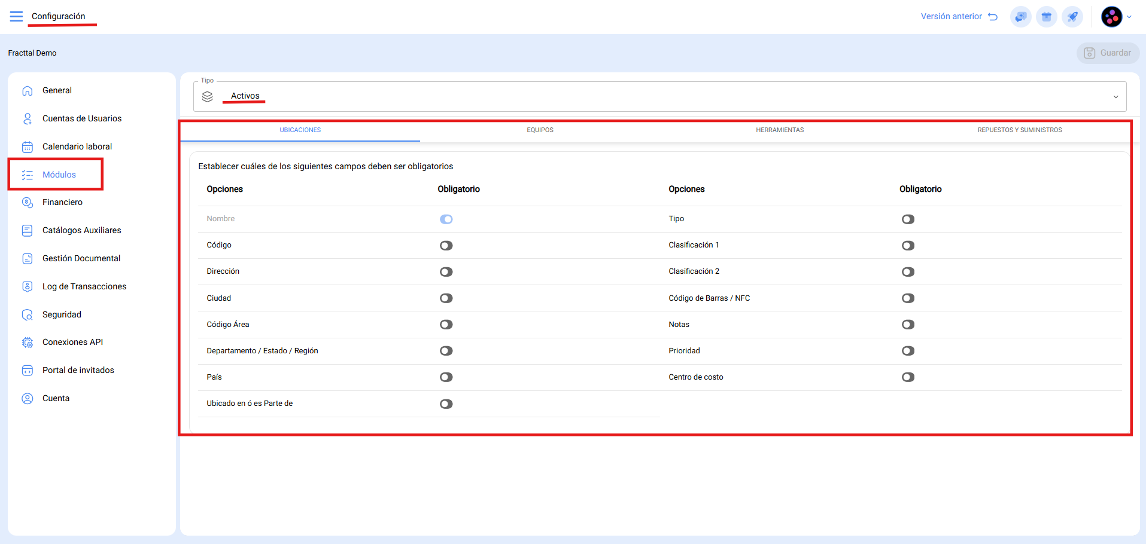Screen dimensions: 1146x544
Task: Click the Calendario laboral calendar icon
Action: click(28, 147)
